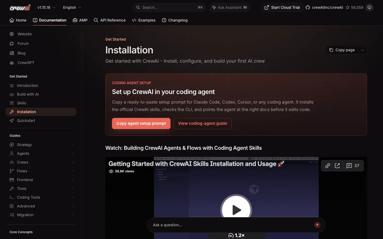Open the Copy page options arrow

362,50
